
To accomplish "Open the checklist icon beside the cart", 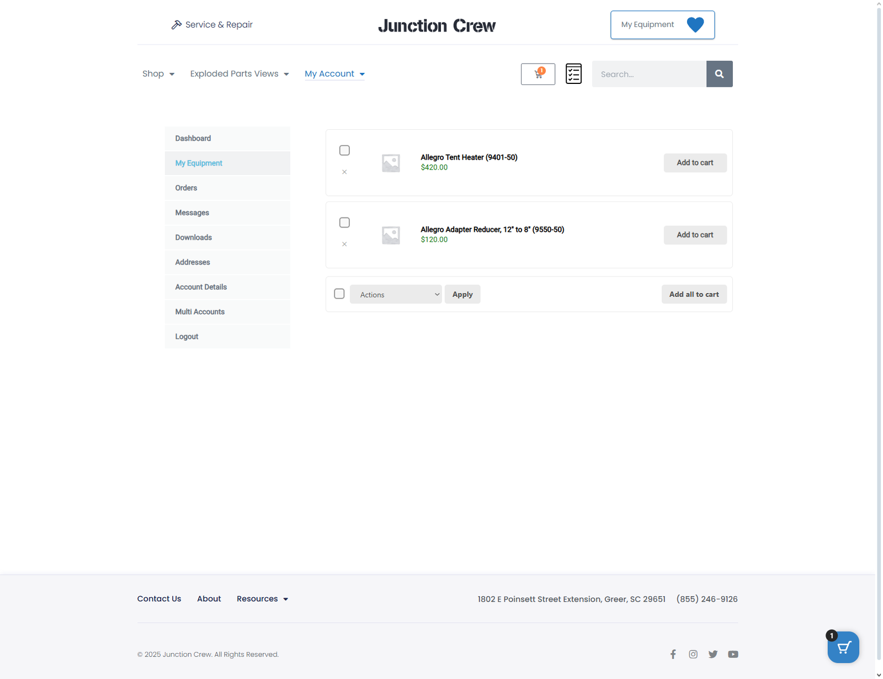I will (573, 74).
